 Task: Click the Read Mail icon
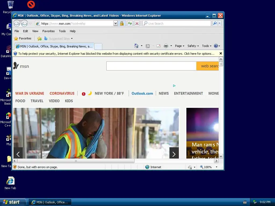[x=158, y=46]
